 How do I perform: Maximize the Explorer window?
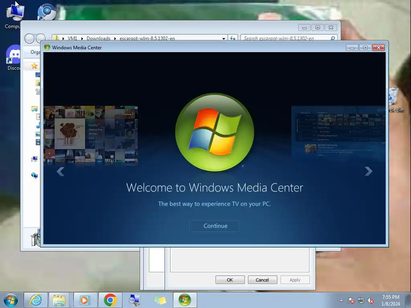click(317, 28)
